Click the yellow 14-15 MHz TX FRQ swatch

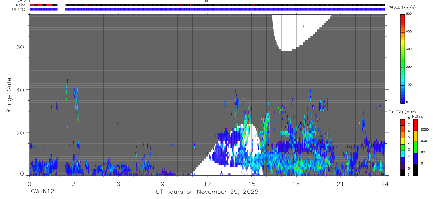[402, 141]
